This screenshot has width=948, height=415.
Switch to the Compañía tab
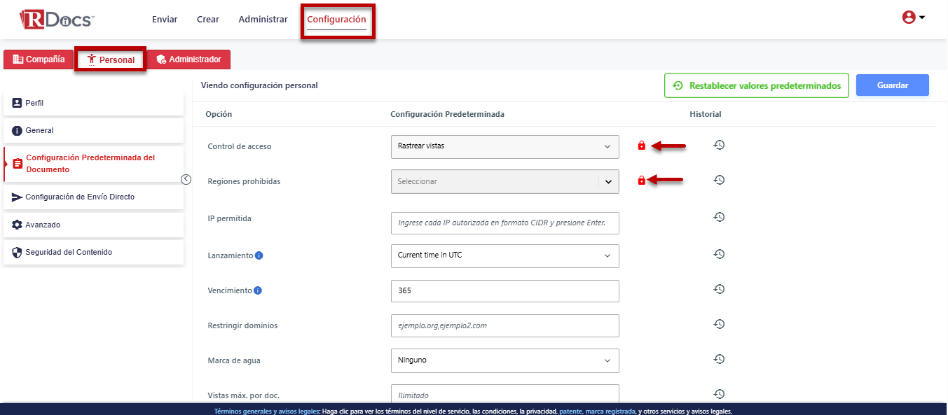(x=39, y=59)
